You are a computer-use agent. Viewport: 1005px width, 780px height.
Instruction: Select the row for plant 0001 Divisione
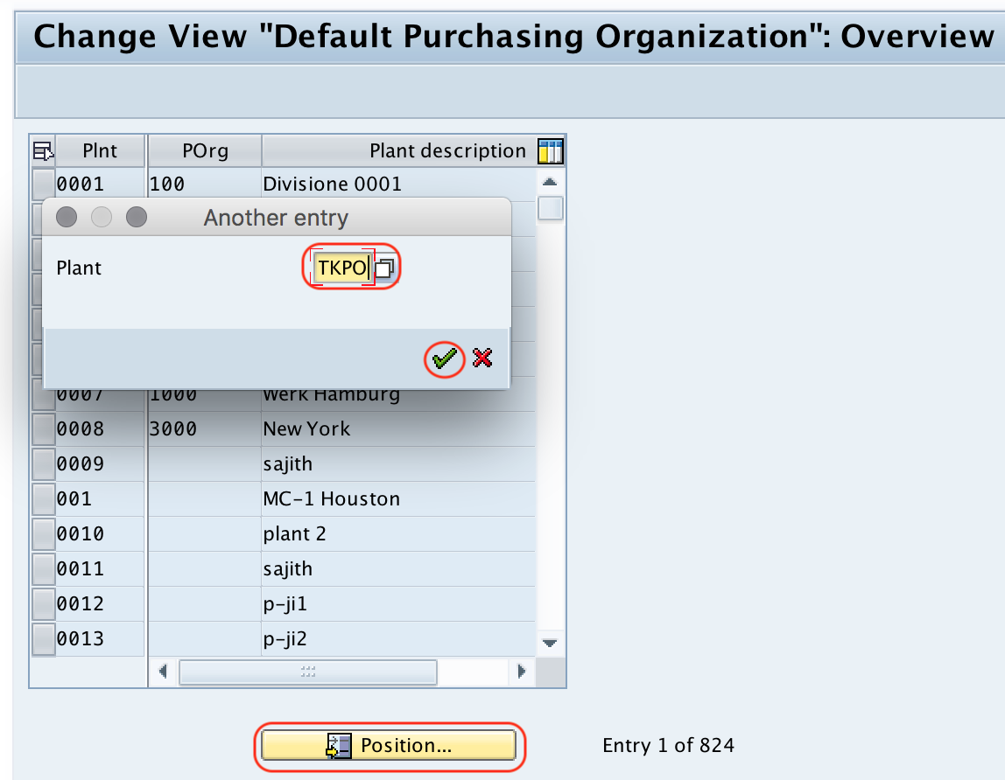pyautogui.click(x=42, y=184)
